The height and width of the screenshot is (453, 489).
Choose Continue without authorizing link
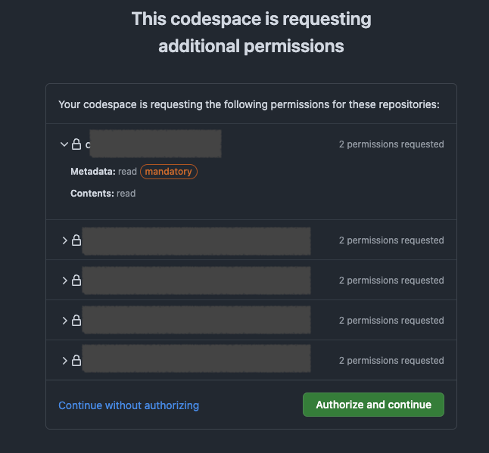[x=129, y=405]
